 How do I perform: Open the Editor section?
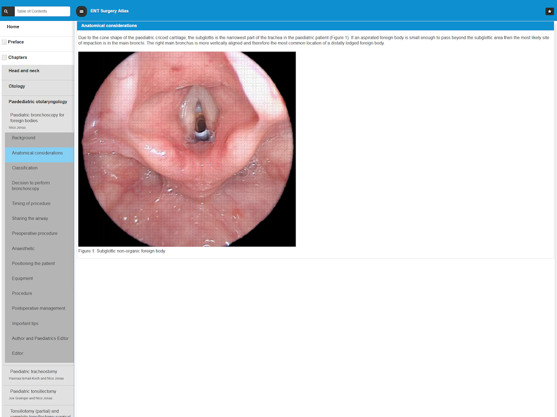(40, 353)
